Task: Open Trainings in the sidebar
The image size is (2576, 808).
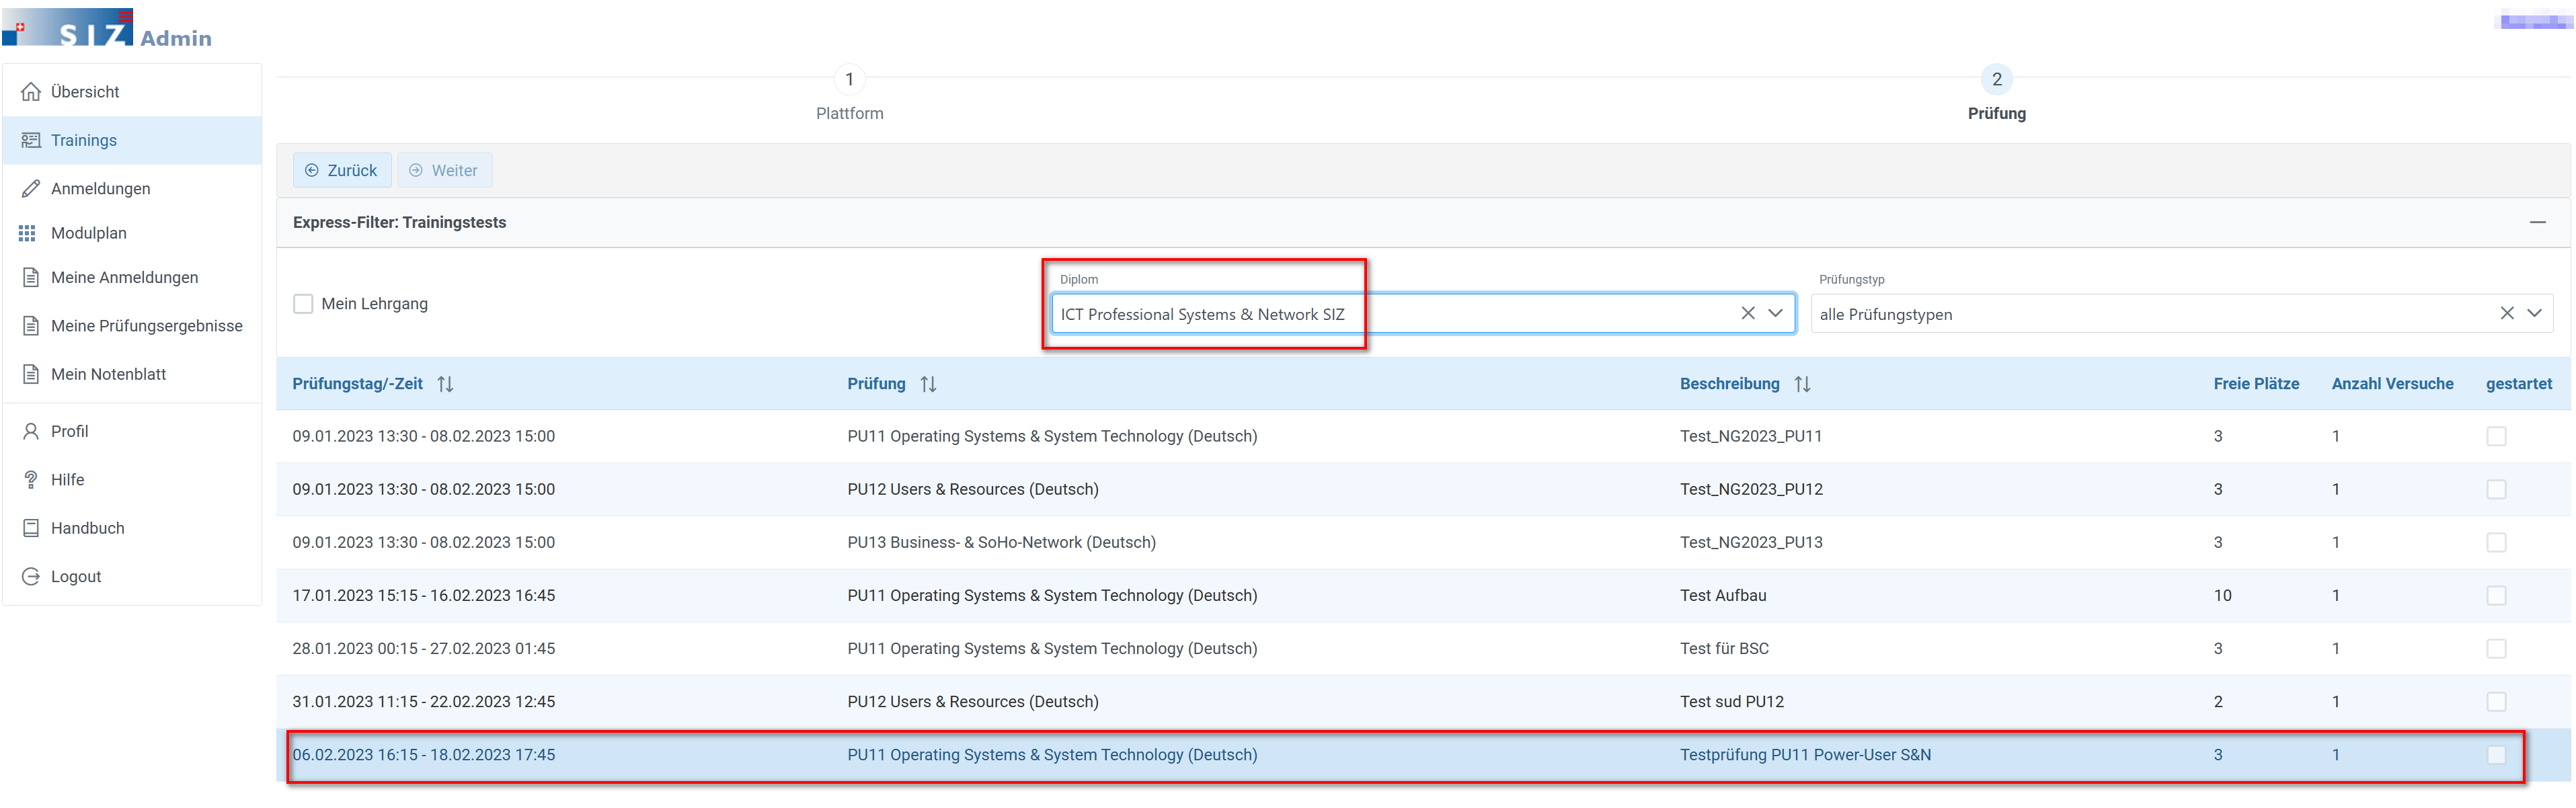Action: click(x=132, y=140)
